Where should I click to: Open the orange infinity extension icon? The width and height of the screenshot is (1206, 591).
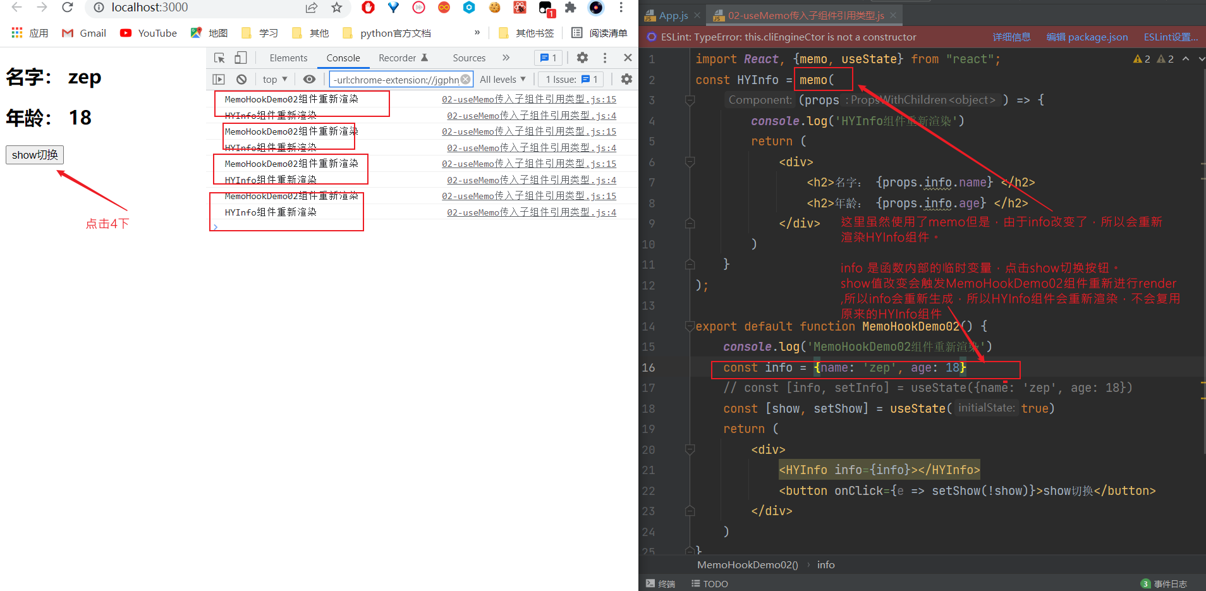[444, 8]
